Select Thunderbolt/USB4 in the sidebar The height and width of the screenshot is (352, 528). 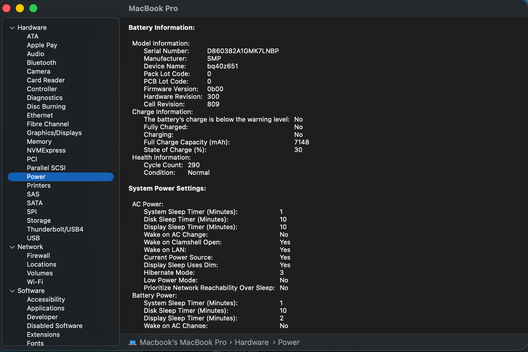(55, 229)
